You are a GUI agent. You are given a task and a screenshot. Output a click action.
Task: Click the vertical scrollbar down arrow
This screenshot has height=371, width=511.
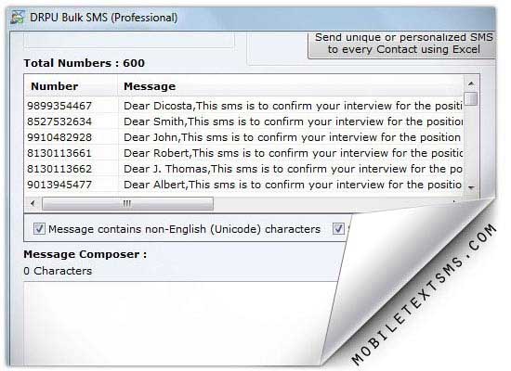click(x=471, y=187)
